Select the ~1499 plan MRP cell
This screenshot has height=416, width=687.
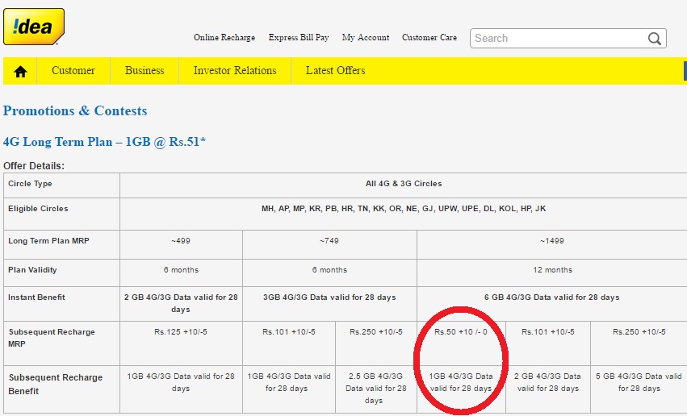coord(552,241)
